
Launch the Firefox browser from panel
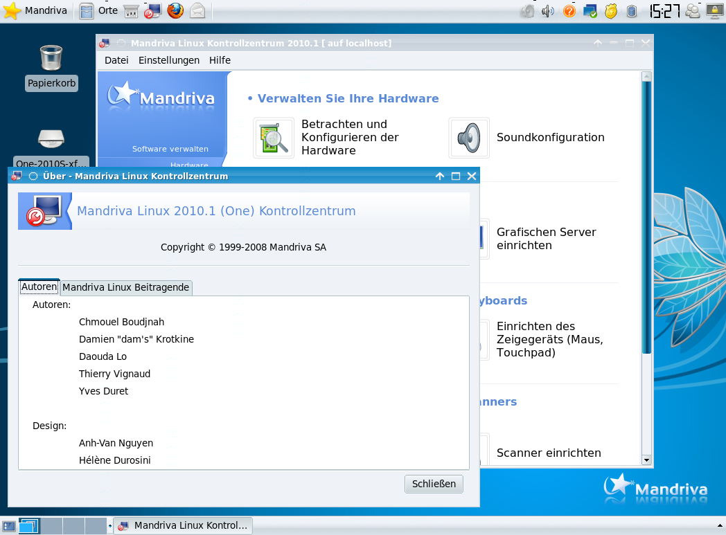coord(175,11)
